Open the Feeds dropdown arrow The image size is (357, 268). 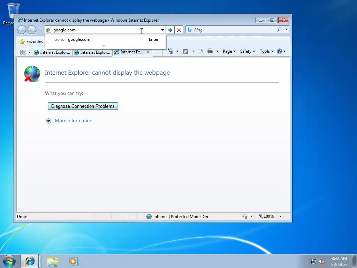(x=193, y=51)
